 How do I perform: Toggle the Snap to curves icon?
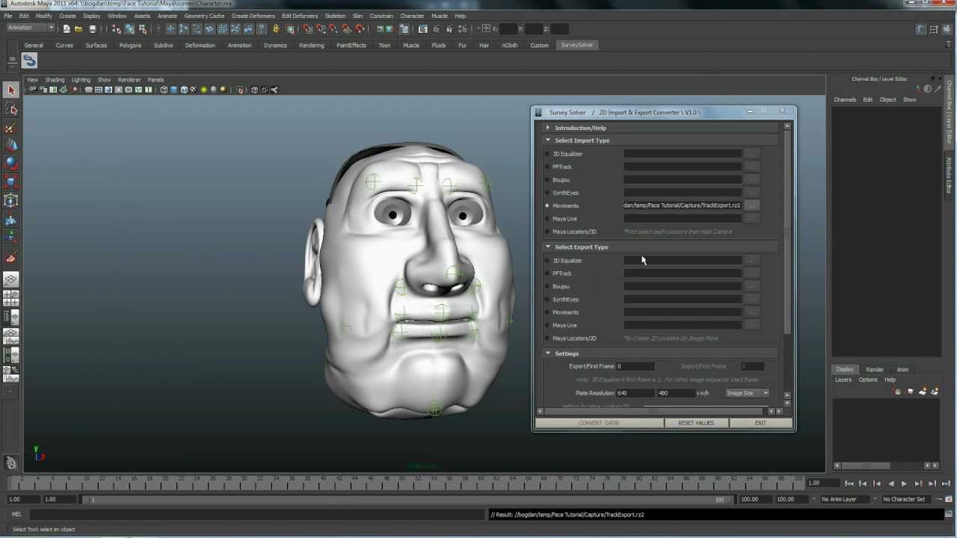[321, 29]
